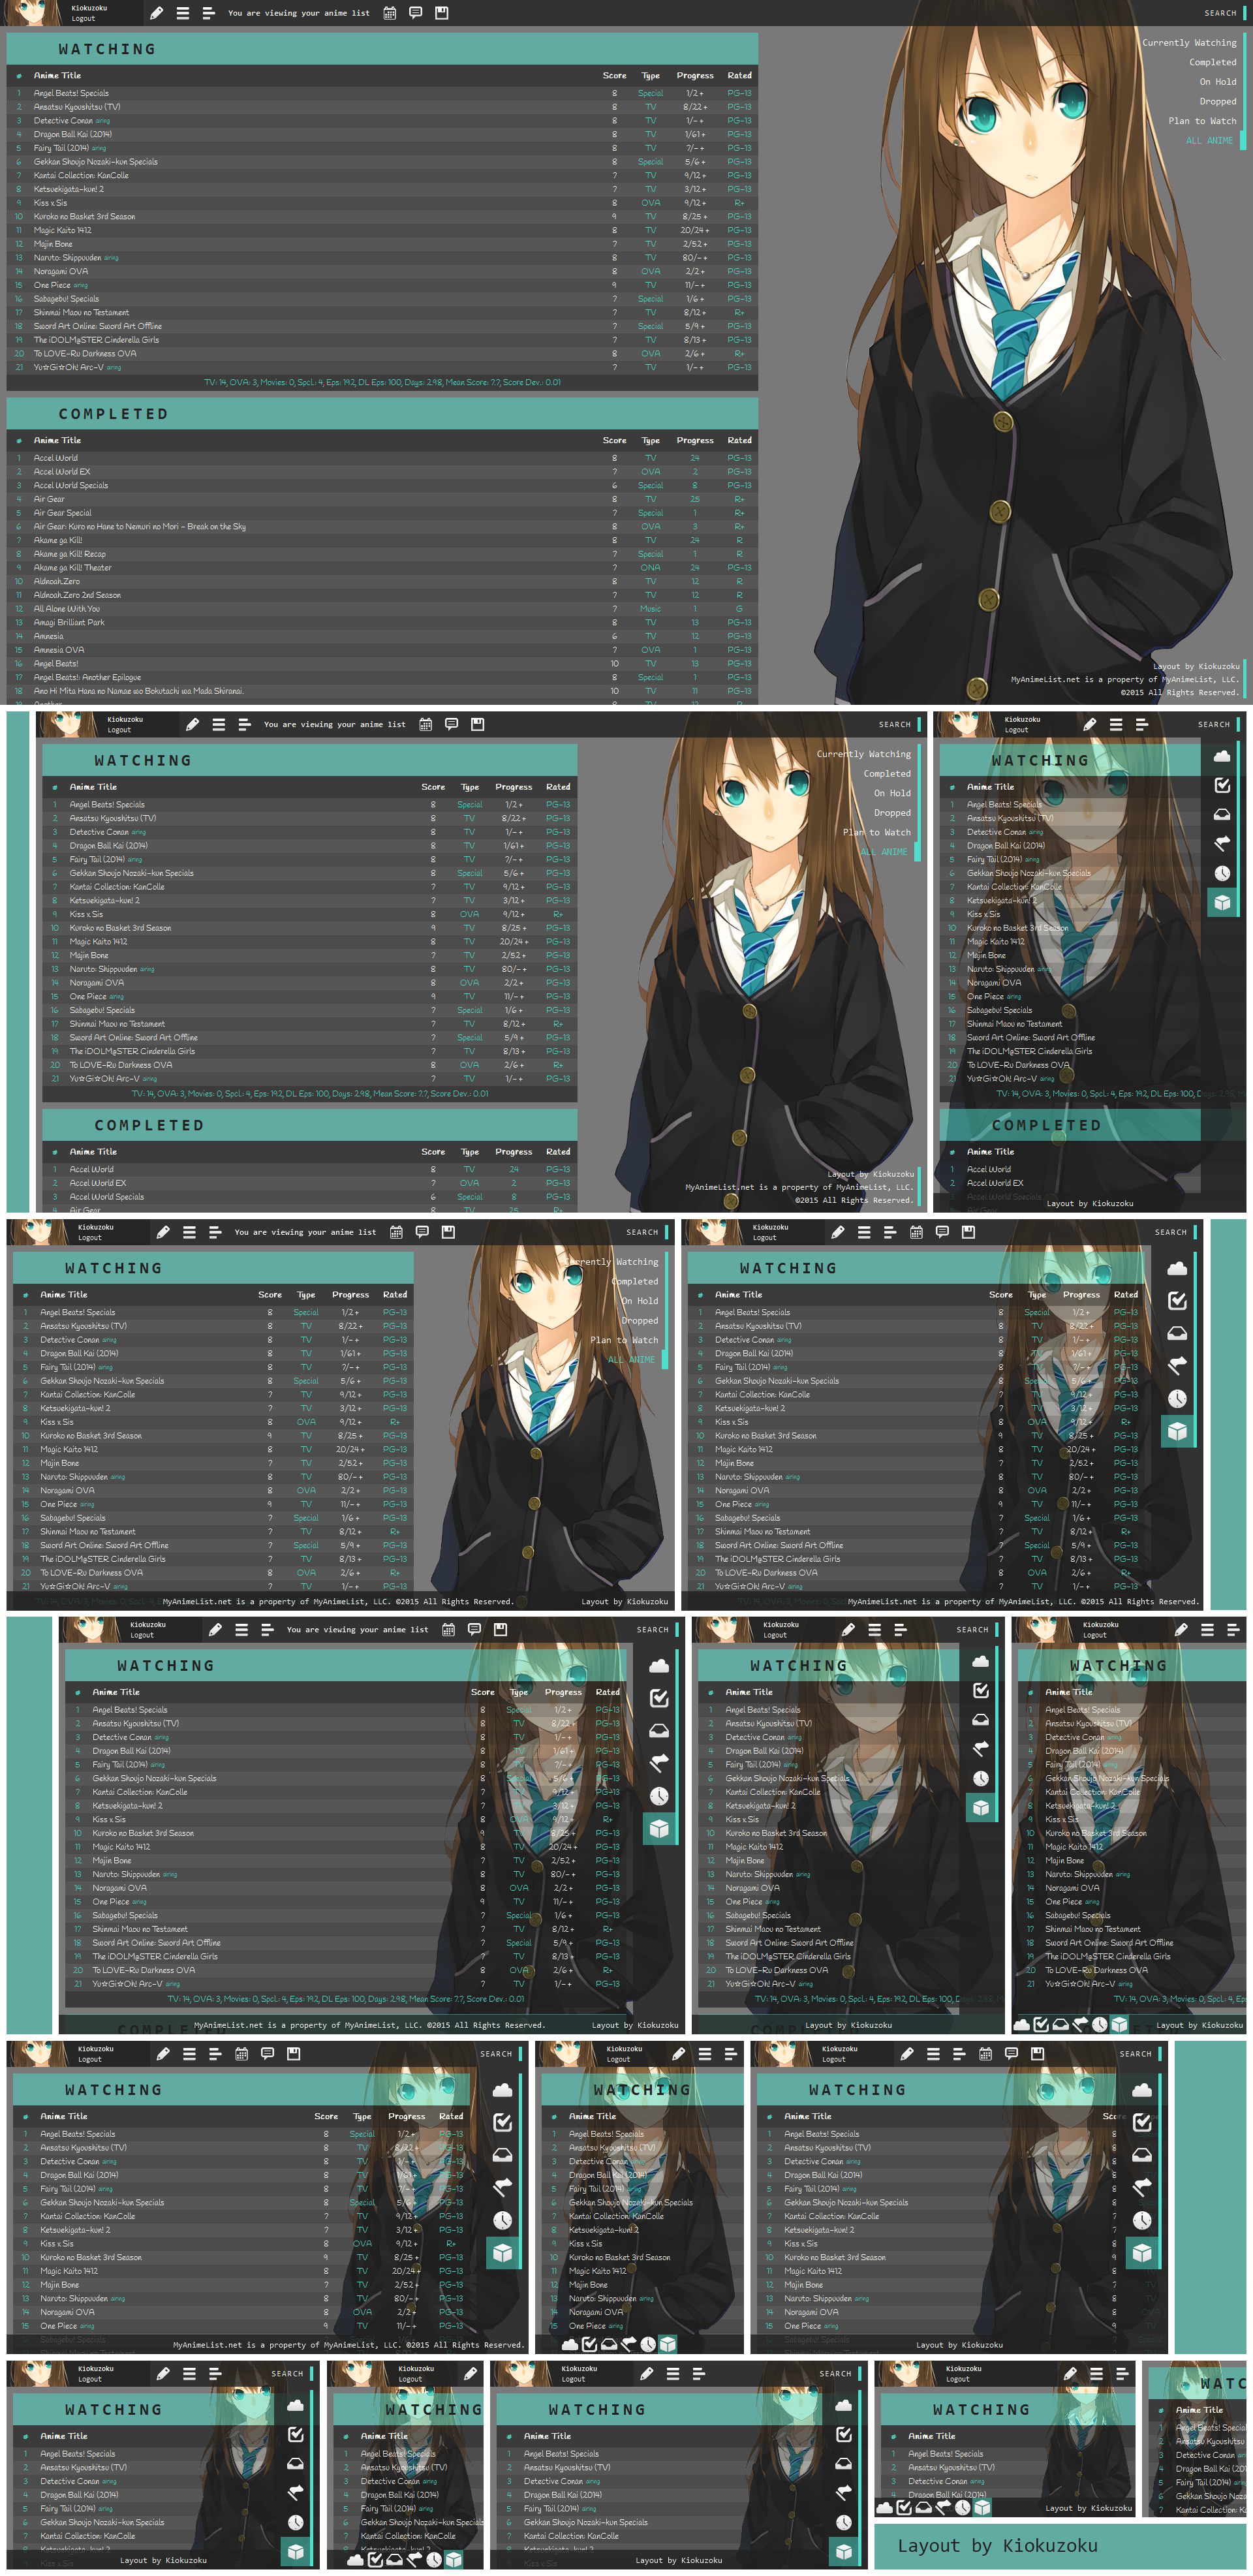
Task: Select On Hold in the topmost screenshot's side menu
Action: 1218,82
